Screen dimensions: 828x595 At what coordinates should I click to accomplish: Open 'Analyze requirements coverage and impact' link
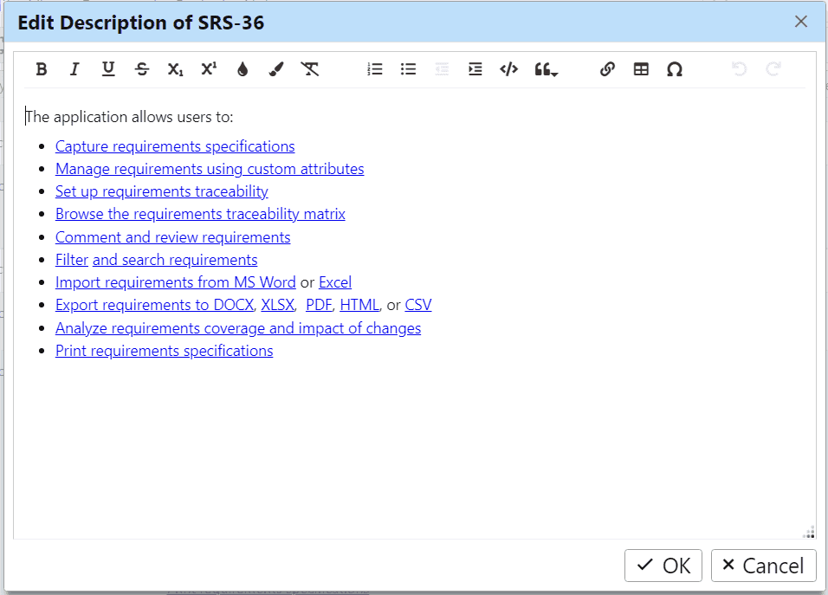click(238, 328)
